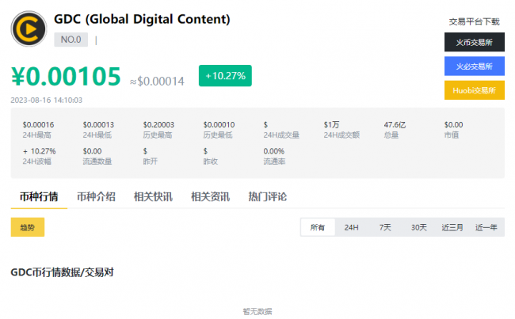Select the 30天 time range
Image resolution: width=515 pixels, height=319 pixels.
pos(419,227)
